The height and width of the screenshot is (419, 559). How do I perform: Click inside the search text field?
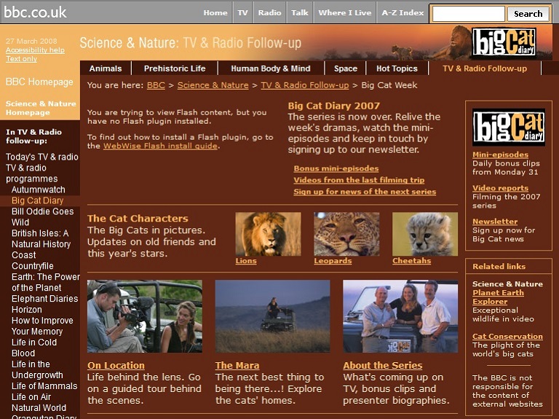pyautogui.click(x=468, y=14)
